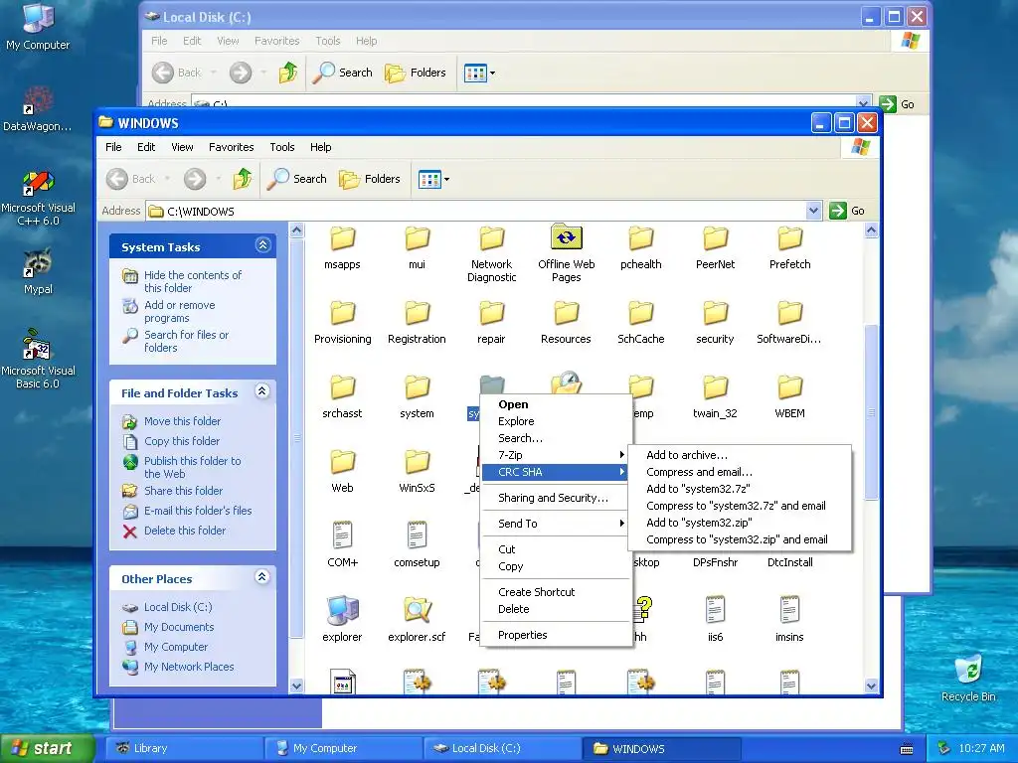Image resolution: width=1018 pixels, height=763 pixels.
Task: Select the WBEM folder
Action: click(x=790, y=388)
